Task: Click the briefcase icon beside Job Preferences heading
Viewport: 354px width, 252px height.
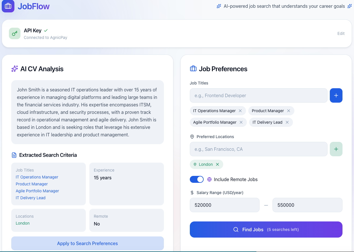Action: (x=193, y=69)
